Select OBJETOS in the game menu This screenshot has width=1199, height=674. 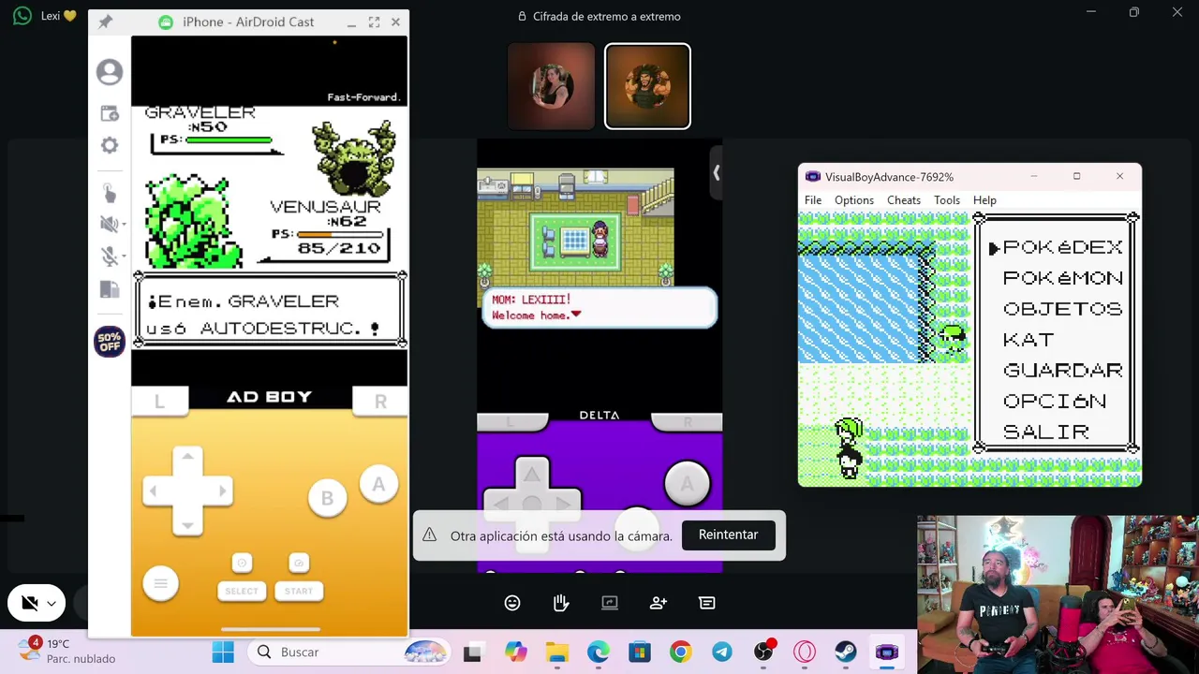pyautogui.click(x=1062, y=309)
